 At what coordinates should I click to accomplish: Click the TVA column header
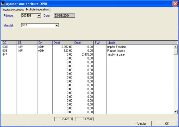[x=100, y=43]
